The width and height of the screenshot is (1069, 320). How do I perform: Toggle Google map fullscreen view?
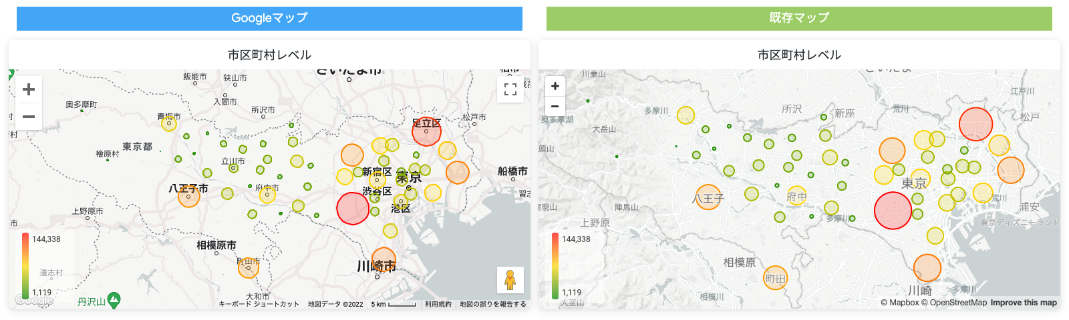tap(510, 89)
